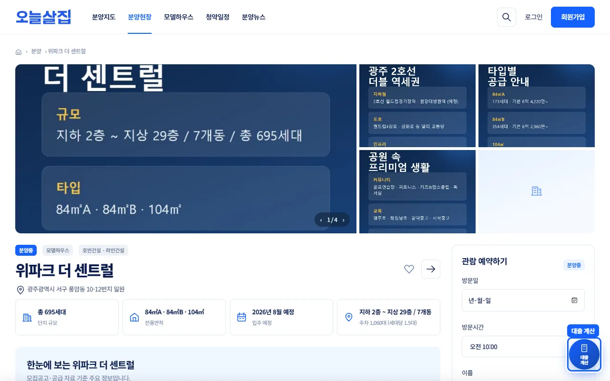This screenshot has height=381, width=610.
Task: Click the 분양 breadcrumb link
Action: pyautogui.click(x=36, y=51)
